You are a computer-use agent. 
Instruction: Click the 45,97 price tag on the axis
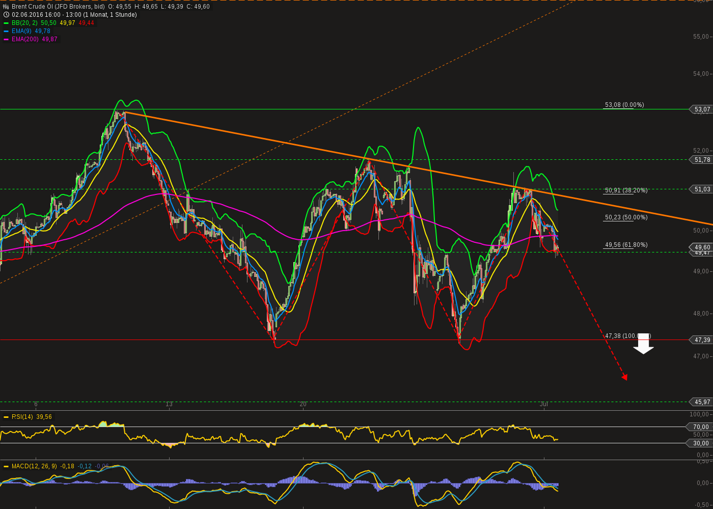click(x=701, y=402)
